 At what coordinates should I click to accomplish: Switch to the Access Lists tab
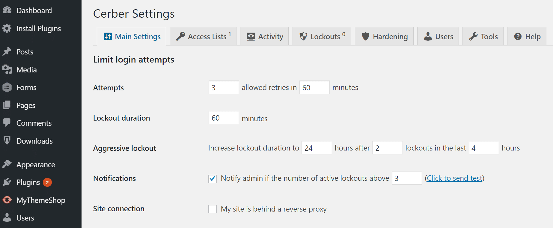coord(203,36)
